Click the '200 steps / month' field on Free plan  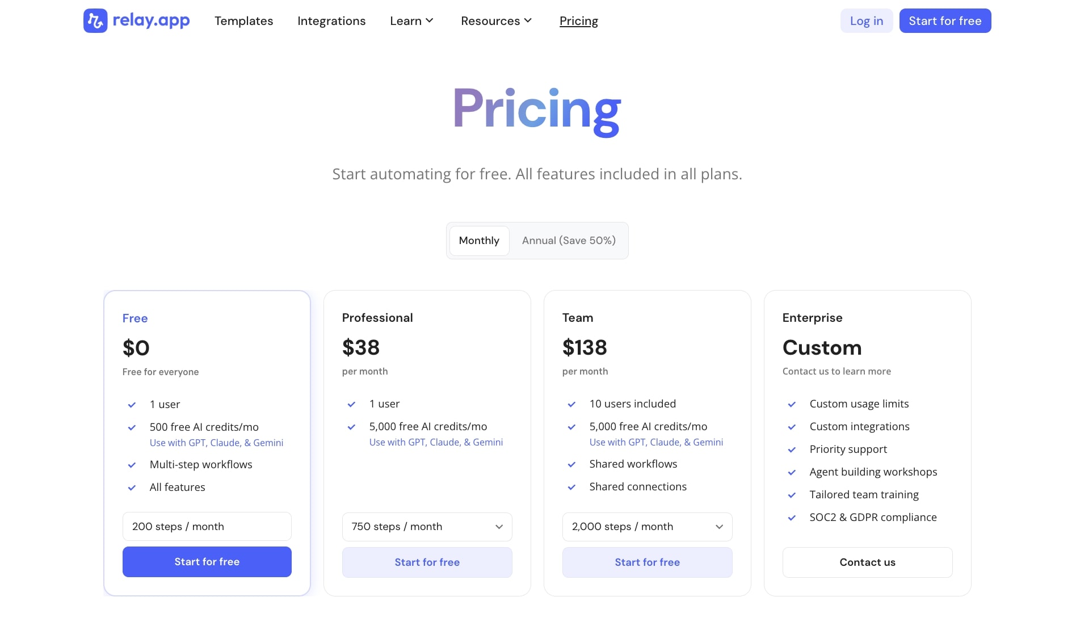[207, 527]
